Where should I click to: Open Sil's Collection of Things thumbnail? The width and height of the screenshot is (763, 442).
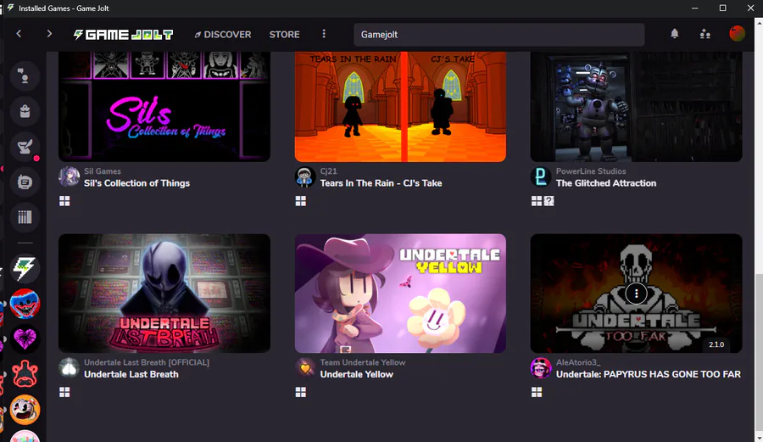pos(164,107)
